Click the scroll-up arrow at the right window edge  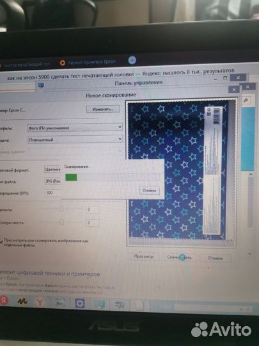(x=251, y=174)
